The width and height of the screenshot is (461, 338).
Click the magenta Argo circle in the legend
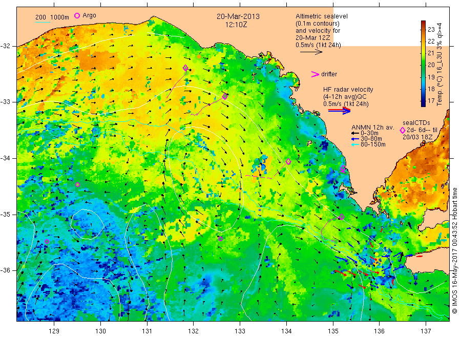click(x=77, y=15)
